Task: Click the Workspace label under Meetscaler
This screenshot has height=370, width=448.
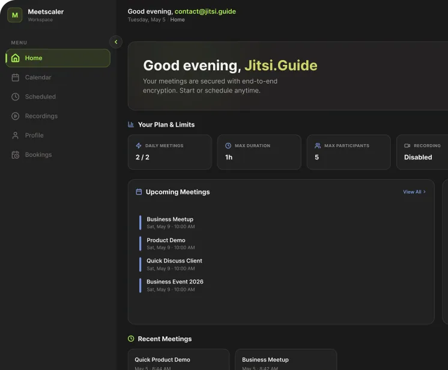Action: pyautogui.click(x=40, y=20)
